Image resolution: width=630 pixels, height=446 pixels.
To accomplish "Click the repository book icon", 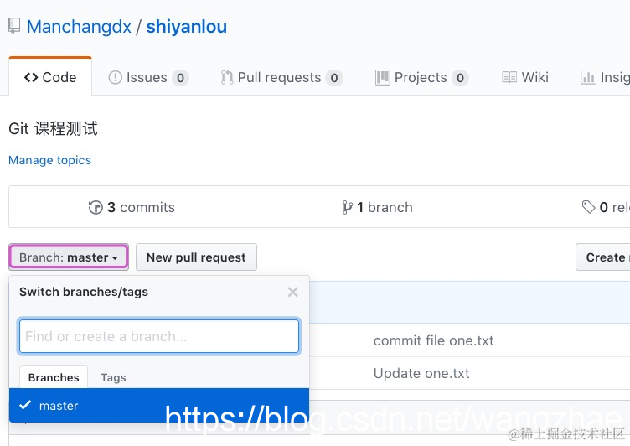I will [x=14, y=26].
